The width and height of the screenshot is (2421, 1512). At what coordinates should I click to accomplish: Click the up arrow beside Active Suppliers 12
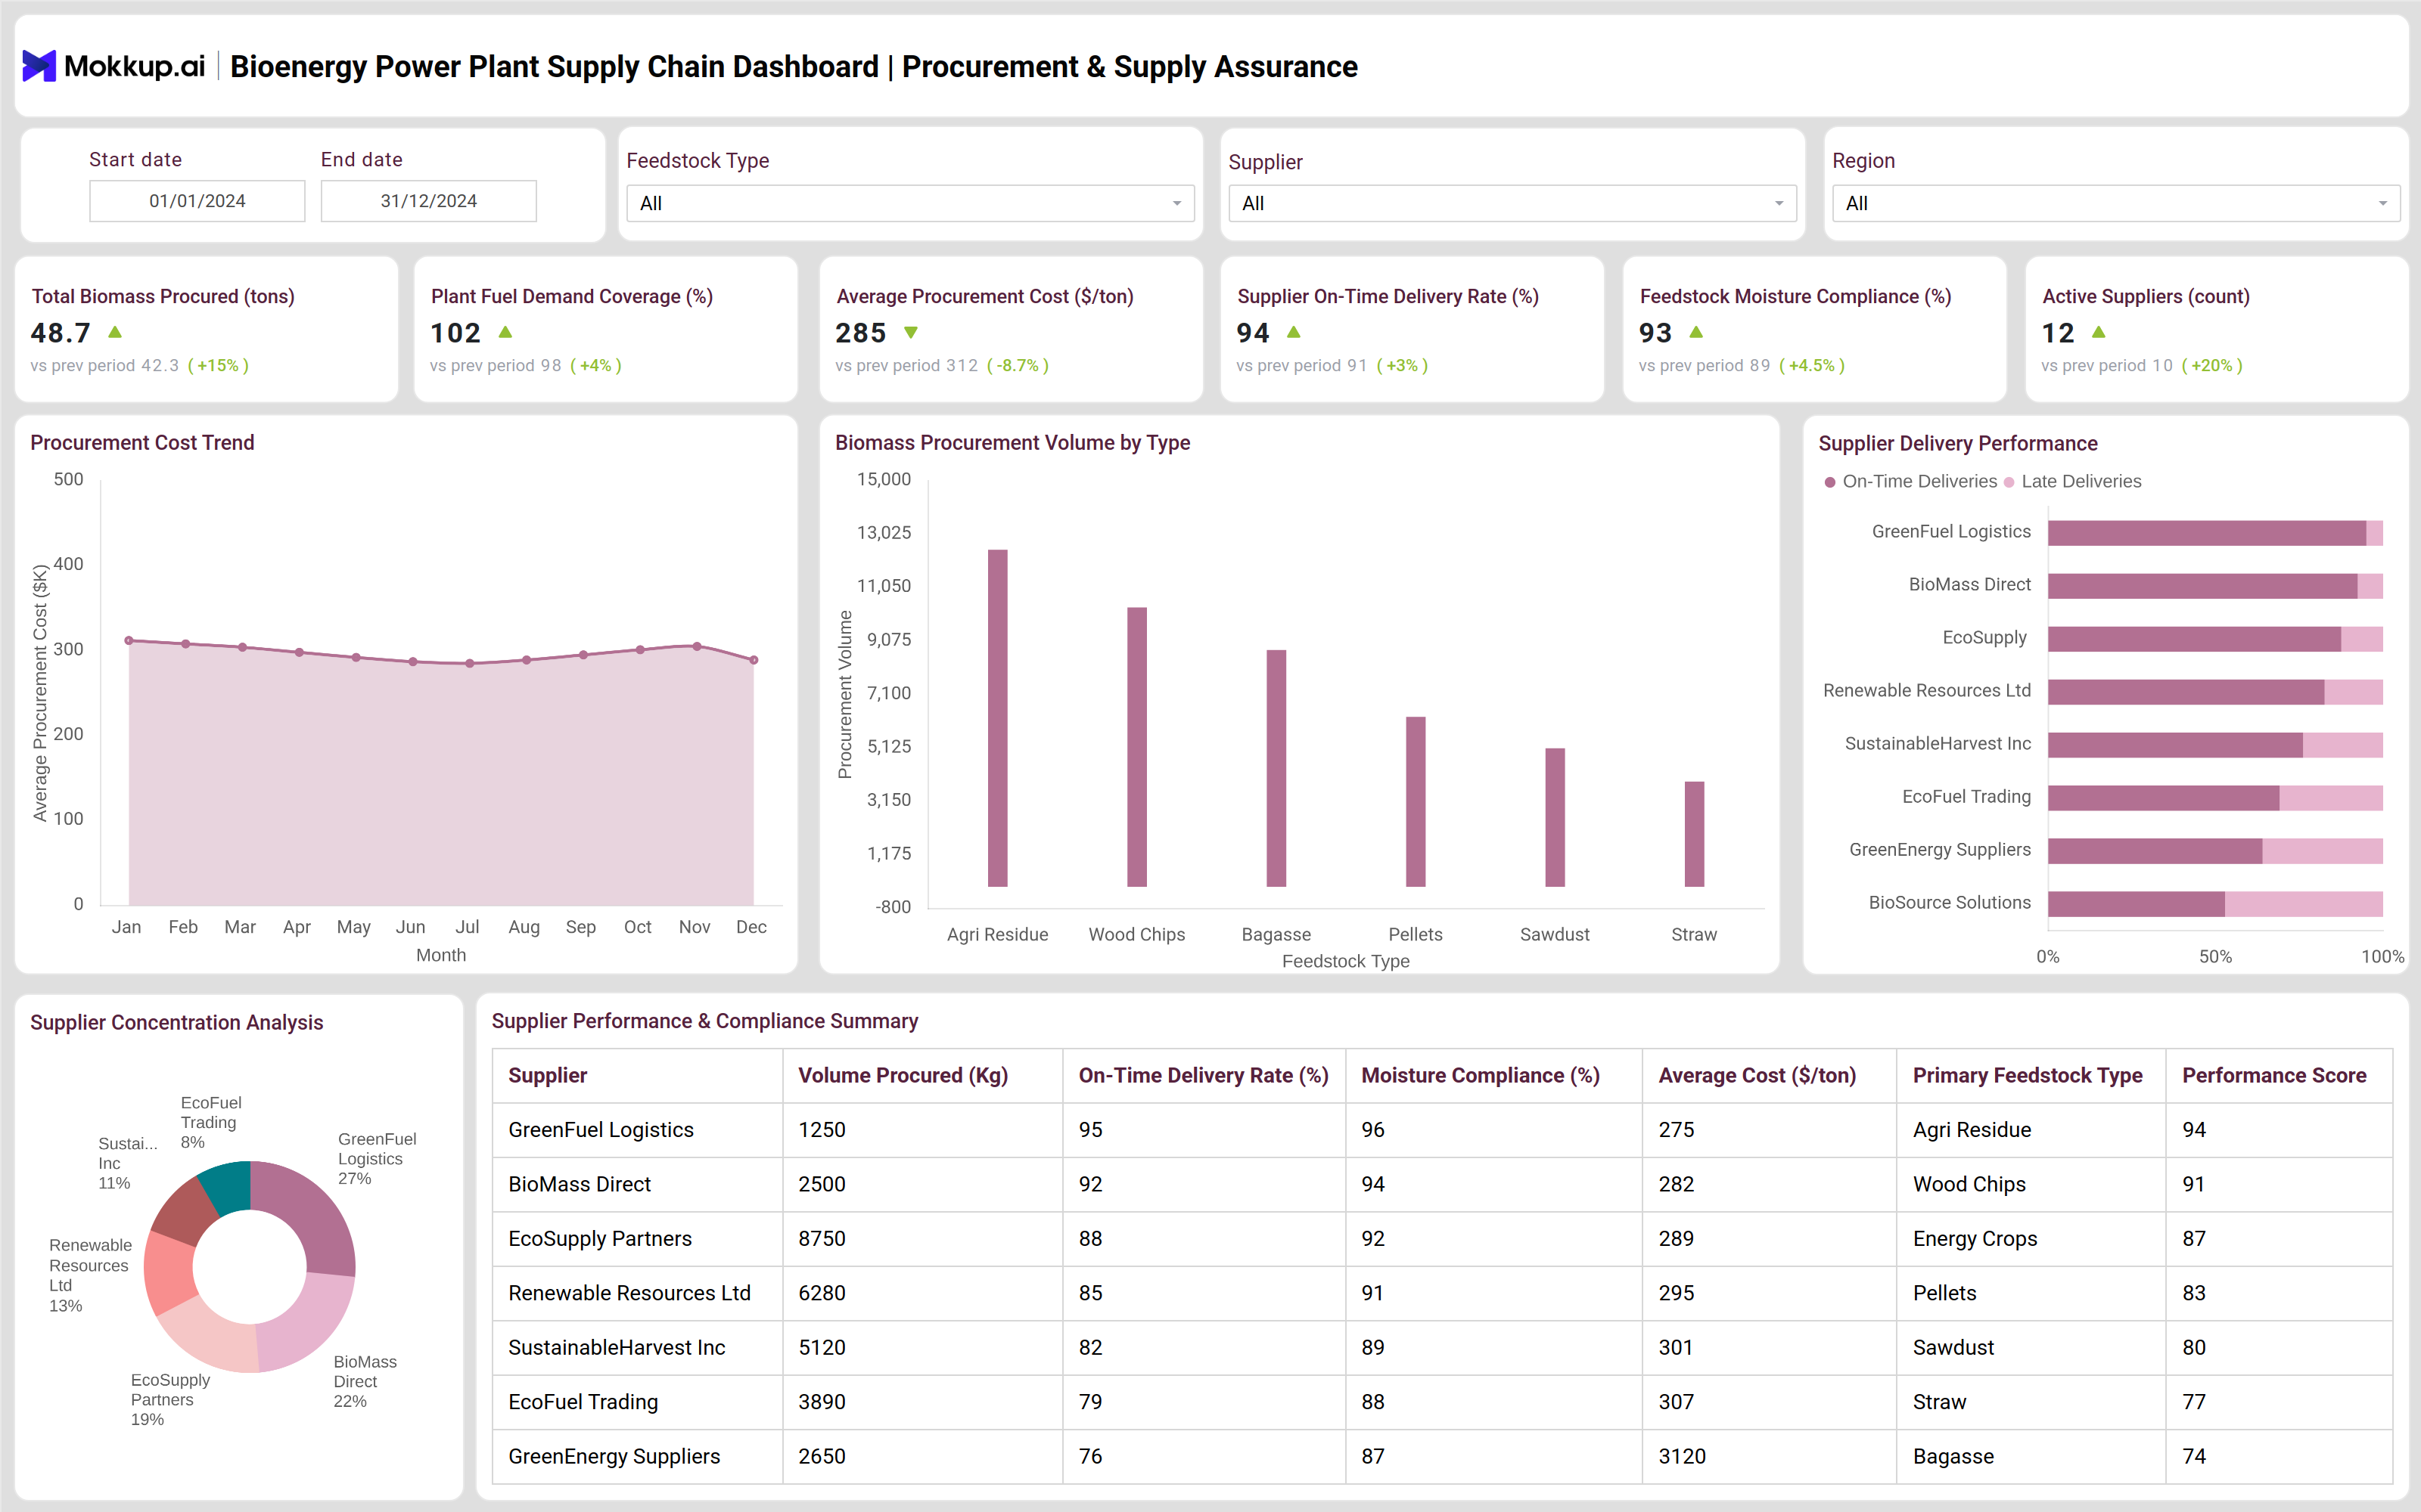(x=2099, y=332)
